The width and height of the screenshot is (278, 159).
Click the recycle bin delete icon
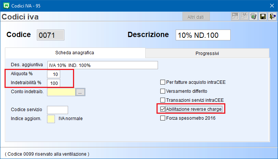254,16
